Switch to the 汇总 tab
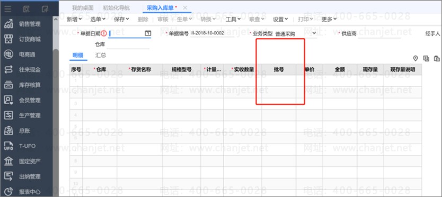Screen dimensions: 442x197 [101, 55]
